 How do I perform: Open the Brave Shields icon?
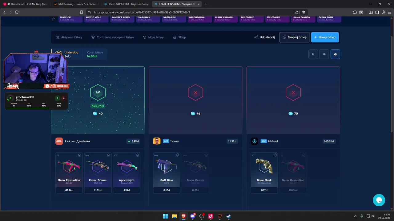(x=304, y=12)
